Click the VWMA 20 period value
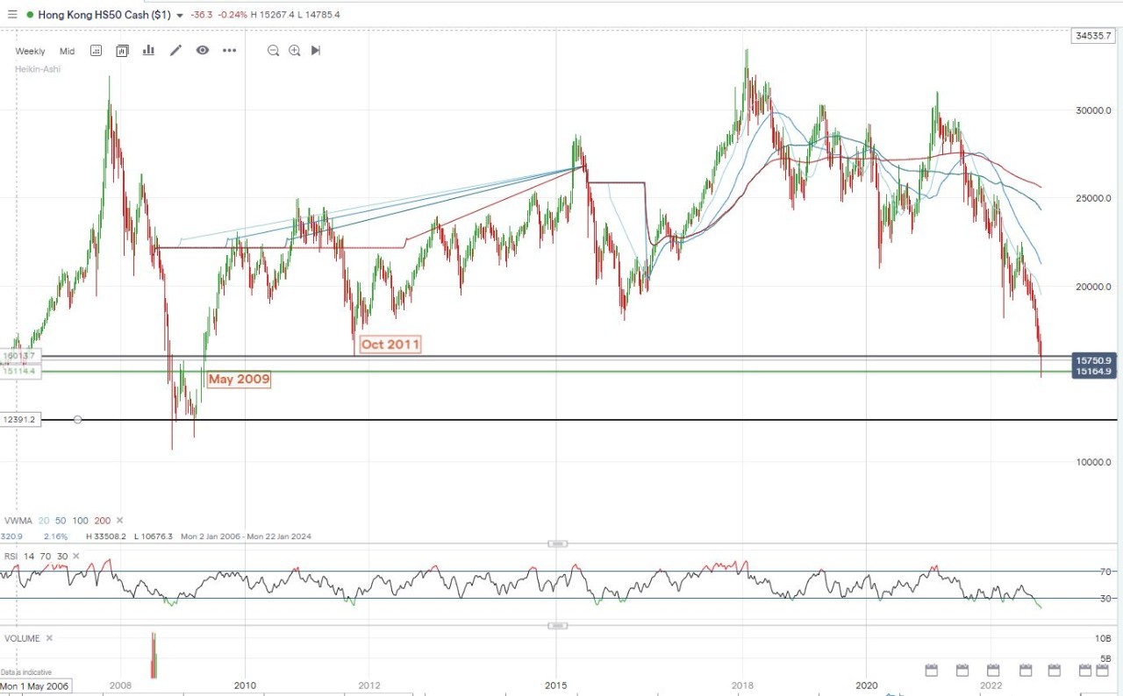The image size is (1123, 696). point(44,521)
